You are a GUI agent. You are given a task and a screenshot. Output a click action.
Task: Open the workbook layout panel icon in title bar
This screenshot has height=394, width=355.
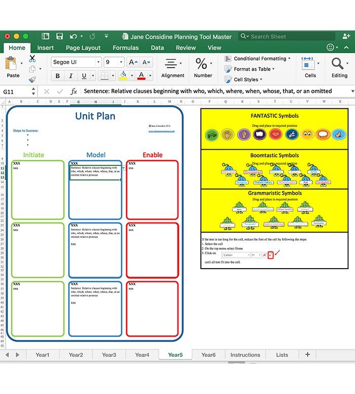[x=46, y=37]
